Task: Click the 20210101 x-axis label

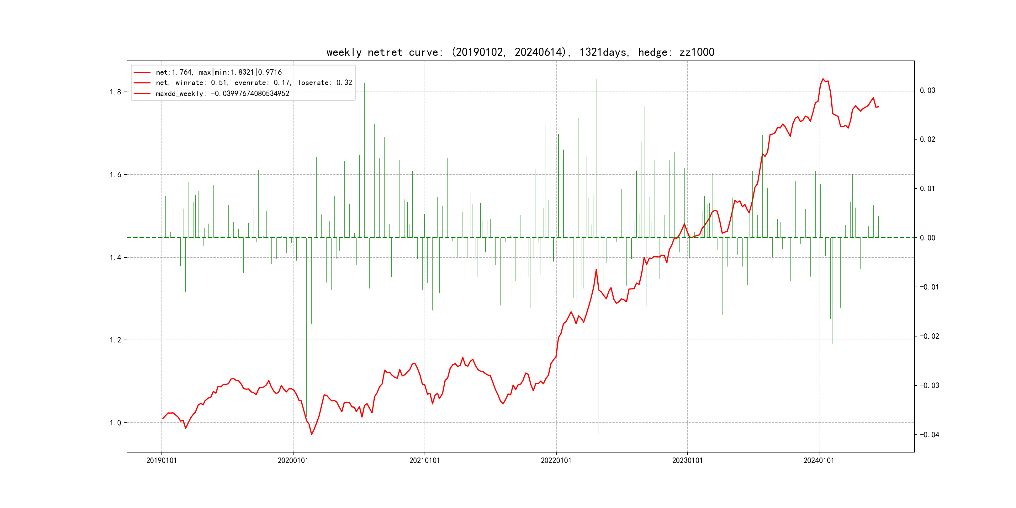Action: [424, 460]
